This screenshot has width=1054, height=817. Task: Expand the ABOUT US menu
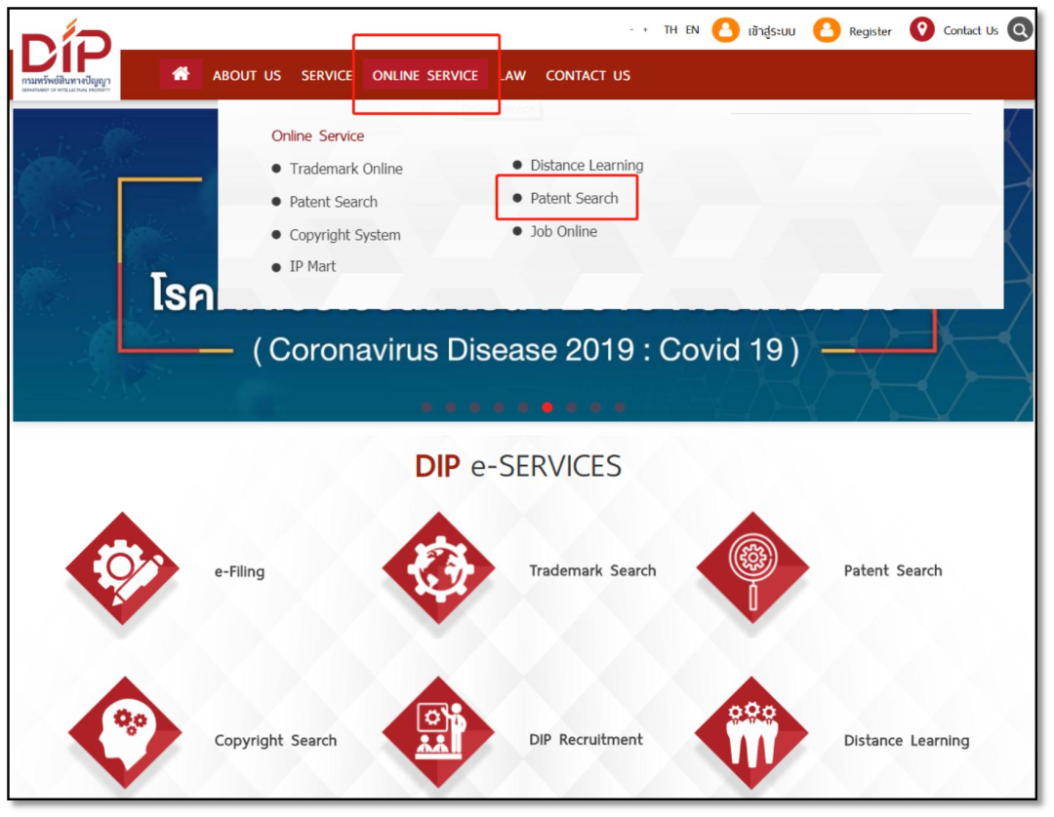click(x=247, y=75)
